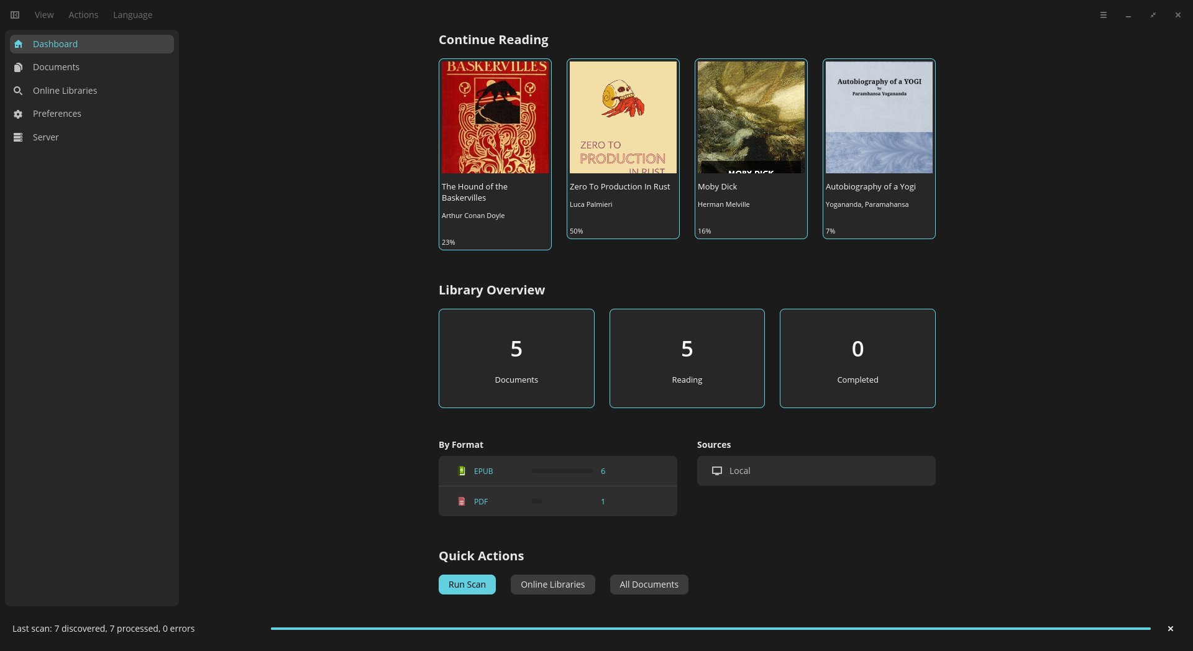This screenshot has height=651, width=1193.
Task: Click the 50% progress label
Action: (576, 231)
